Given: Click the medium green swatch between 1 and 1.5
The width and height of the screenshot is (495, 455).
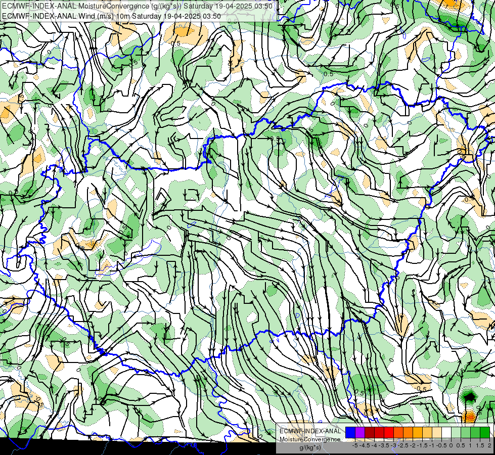Looking at the screenshot, I should (x=475, y=433).
